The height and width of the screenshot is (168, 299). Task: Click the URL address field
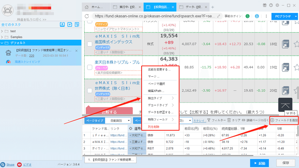click(155, 16)
